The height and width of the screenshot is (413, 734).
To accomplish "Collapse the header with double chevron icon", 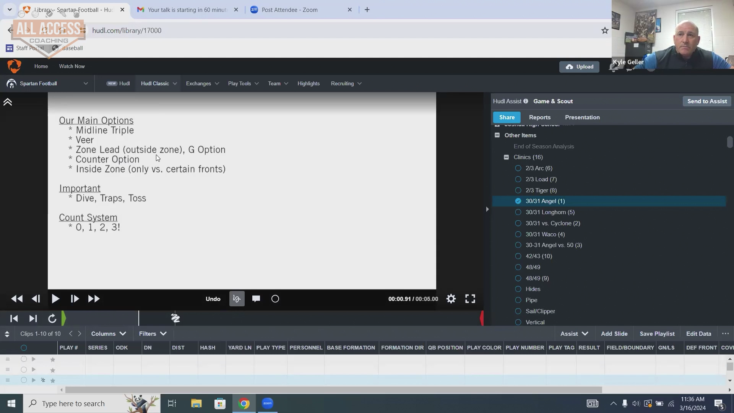I will pos(8,102).
